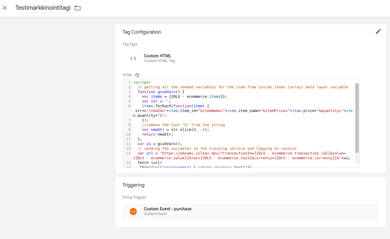Click the 'var newStr = str.slice' line
Image resolution: width=390 pixels, height=239 pixels.
pos(175,130)
